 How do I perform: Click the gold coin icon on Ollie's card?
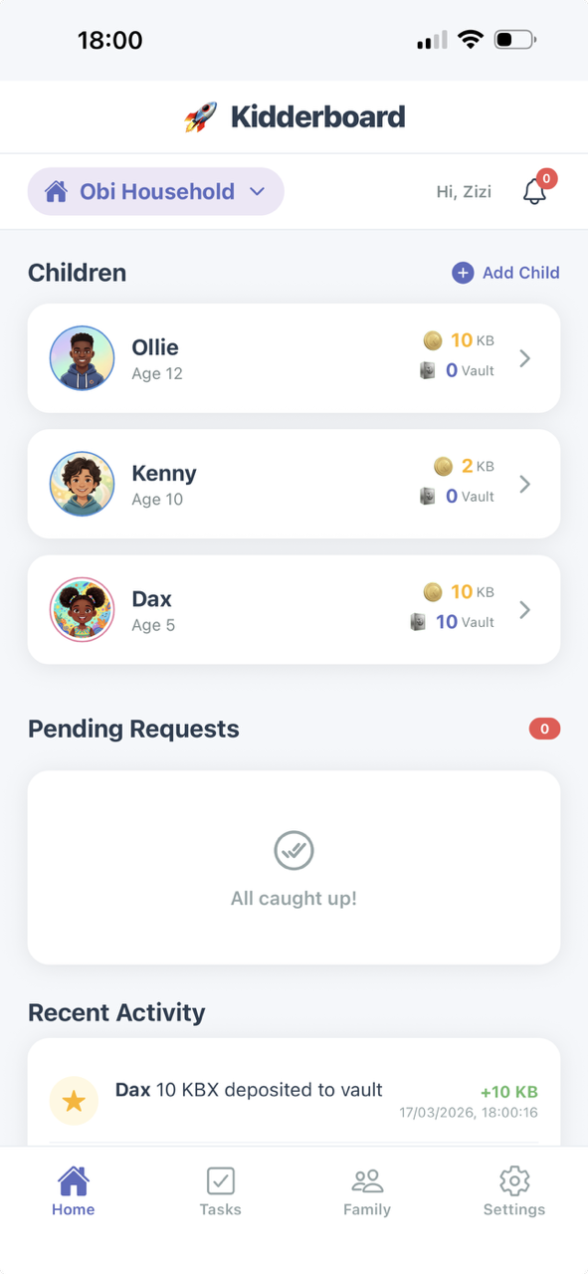click(x=433, y=339)
